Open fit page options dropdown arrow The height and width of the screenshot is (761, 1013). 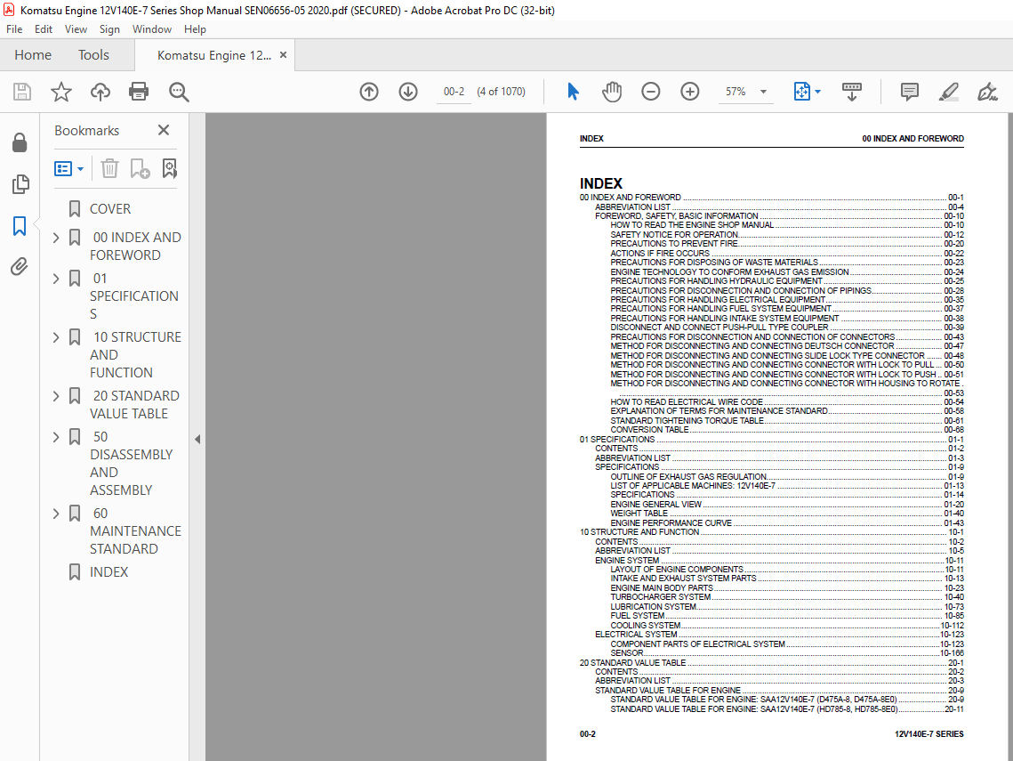[818, 92]
